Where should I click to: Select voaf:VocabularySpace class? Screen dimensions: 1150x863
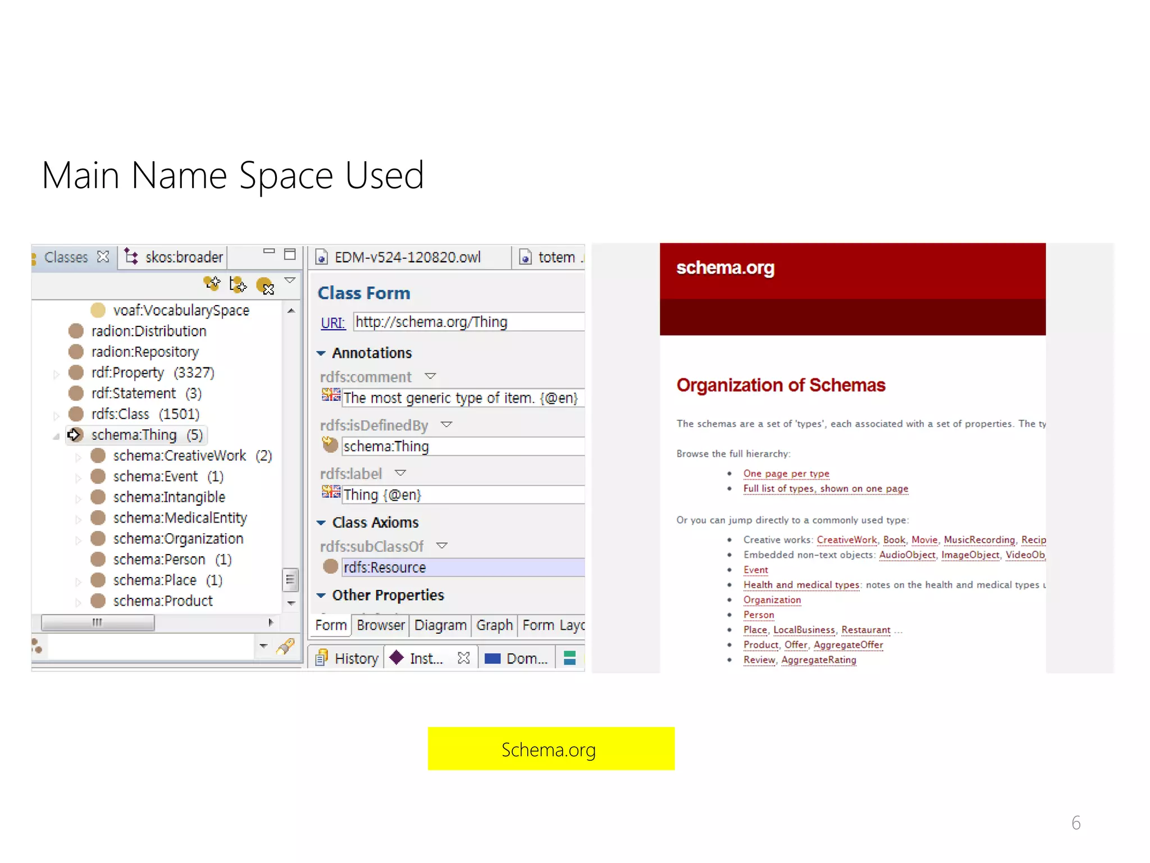[x=181, y=310]
